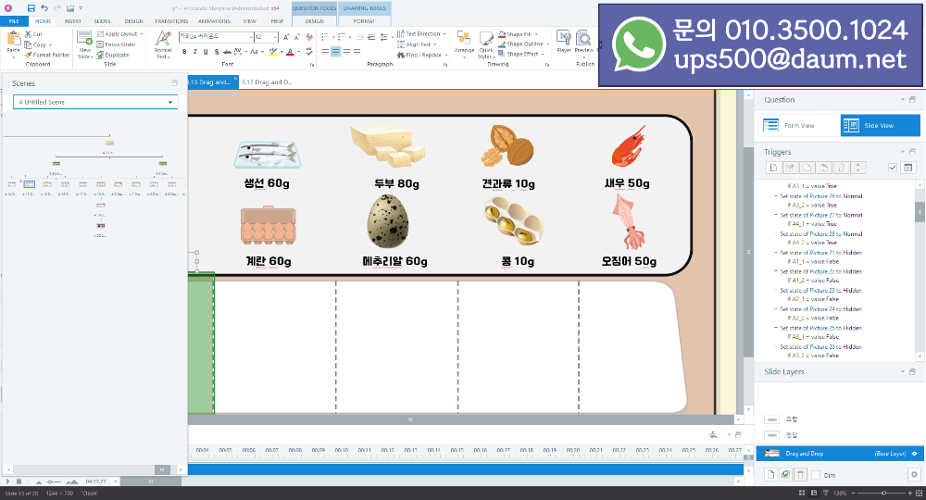Open the font size dropdown
This screenshot has width=926, height=500.
(x=275, y=37)
